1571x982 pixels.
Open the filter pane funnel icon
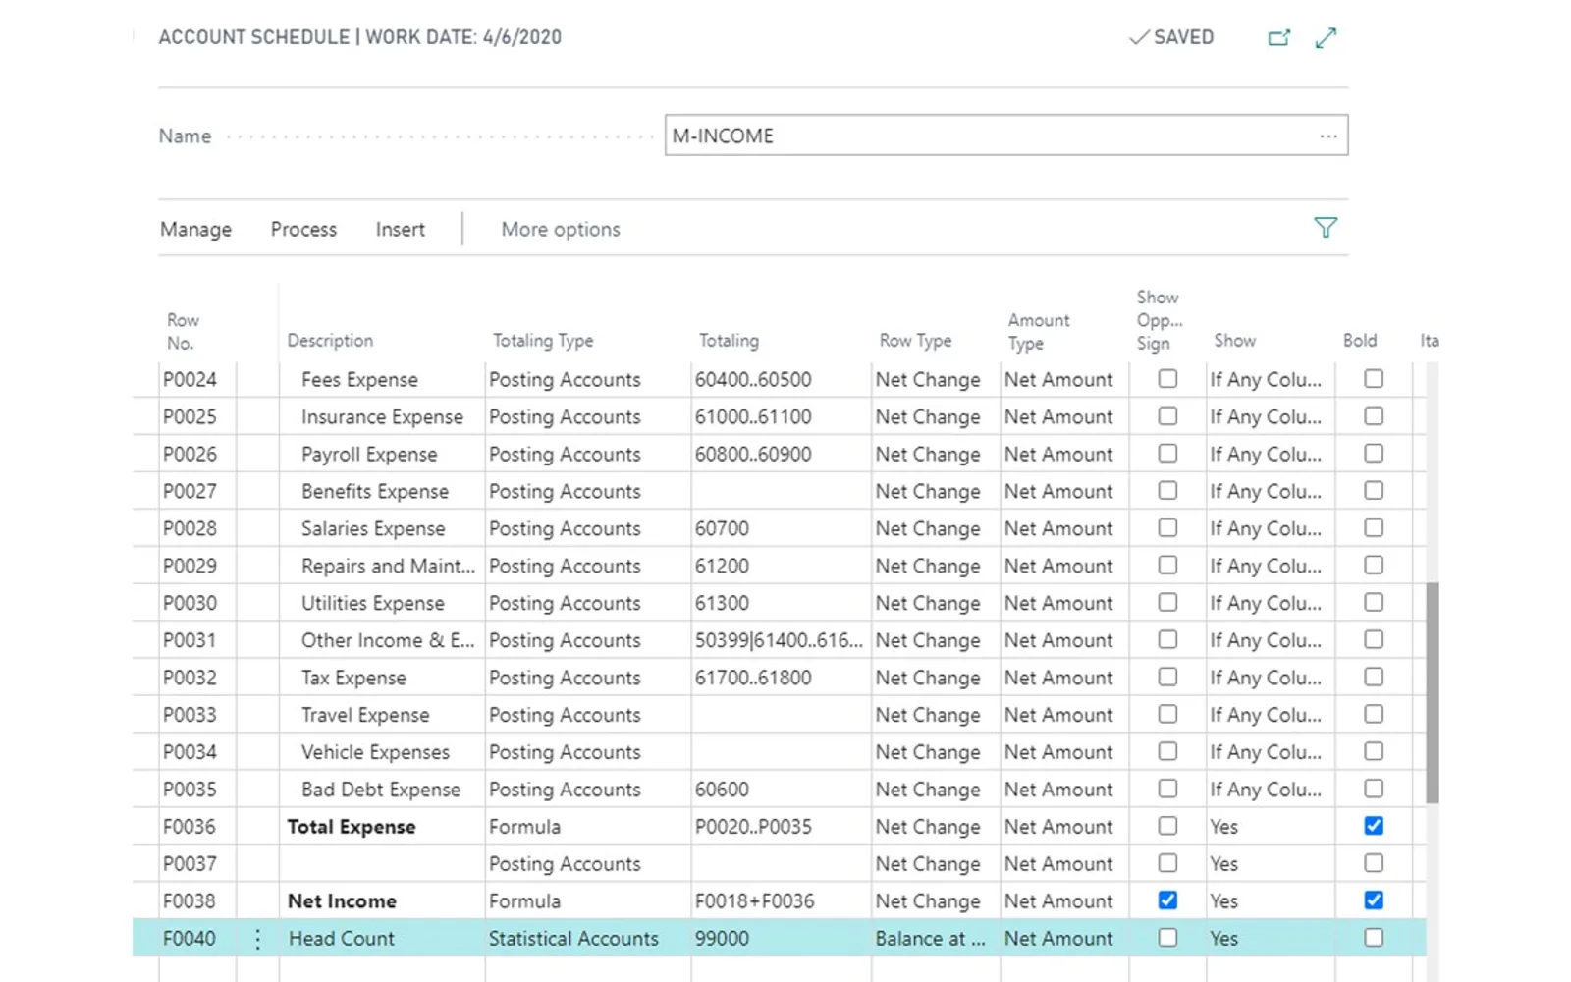point(1326,228)
